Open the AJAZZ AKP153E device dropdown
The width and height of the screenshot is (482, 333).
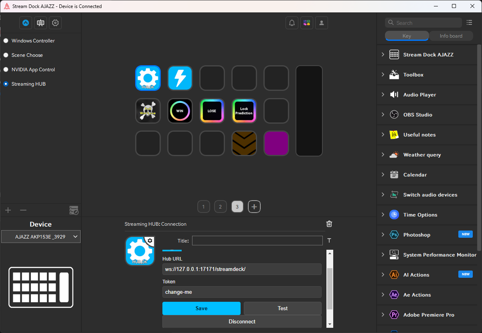click(41, 237)
